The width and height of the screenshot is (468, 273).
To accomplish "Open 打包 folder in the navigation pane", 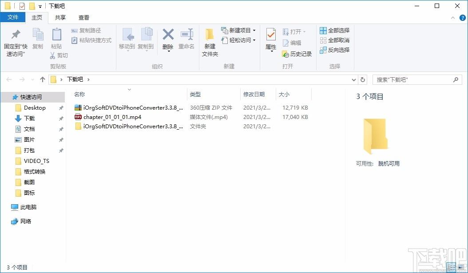I will (29, 150).
